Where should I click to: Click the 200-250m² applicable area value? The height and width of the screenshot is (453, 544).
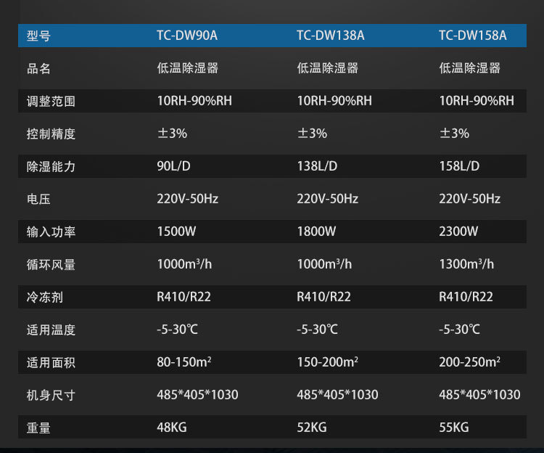(470, 362)
